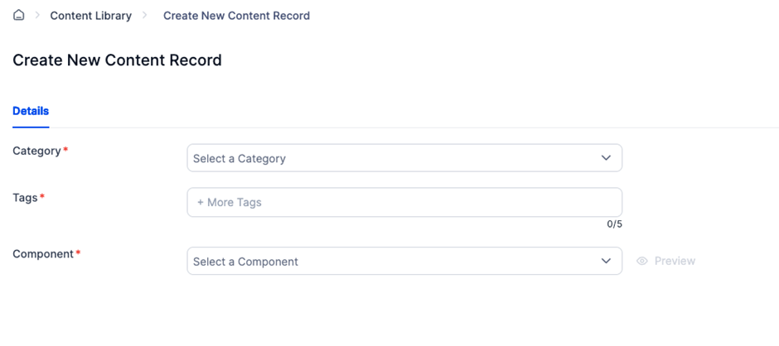Switch to the Details tab
The image size is (779, 346).
point(31,111)
